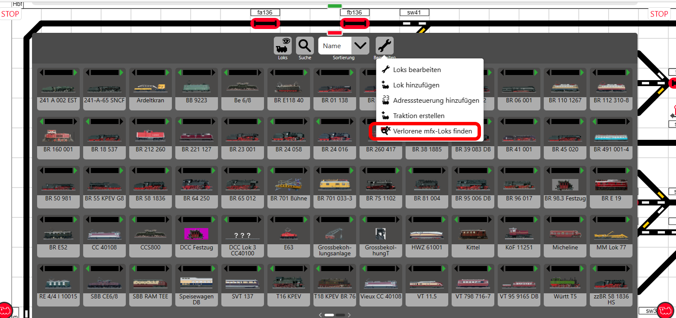Select locomotive BR 64 250
The height and width of the screenshot is (318, 676).
(197, 187)
